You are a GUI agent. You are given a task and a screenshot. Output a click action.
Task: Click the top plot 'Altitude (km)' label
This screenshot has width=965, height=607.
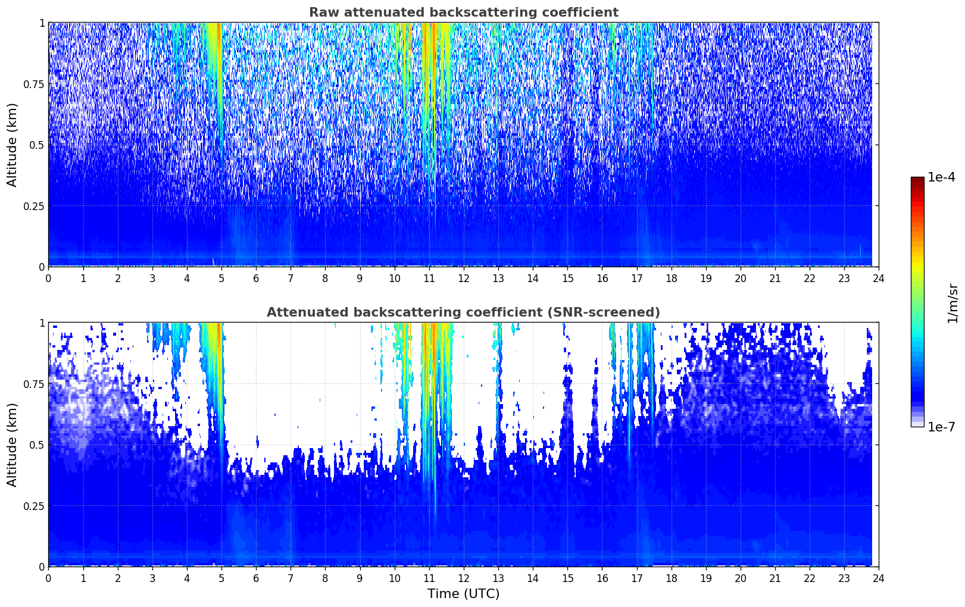pos(13,145)
